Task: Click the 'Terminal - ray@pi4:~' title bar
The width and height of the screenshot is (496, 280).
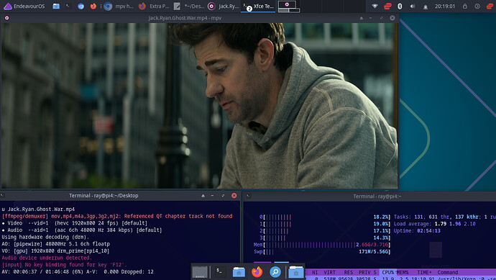Action: (x=377, y=197)
